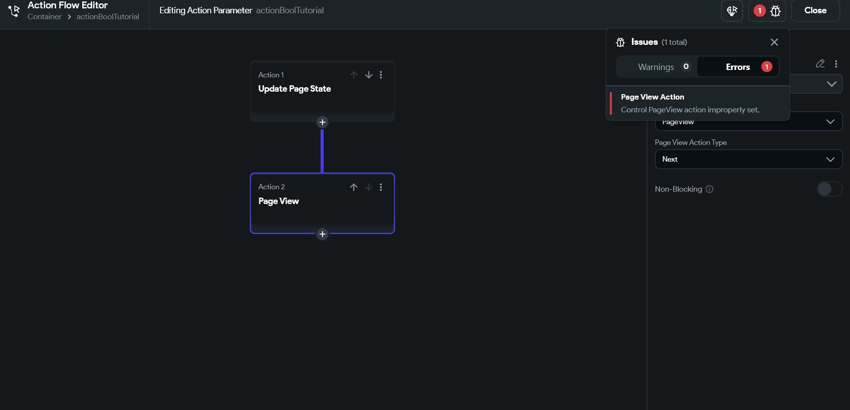Move Action 1 down with arrow

(x=368, y=75)
